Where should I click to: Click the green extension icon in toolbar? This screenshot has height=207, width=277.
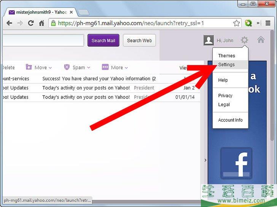pyautogui.click(x=248, y=23)
